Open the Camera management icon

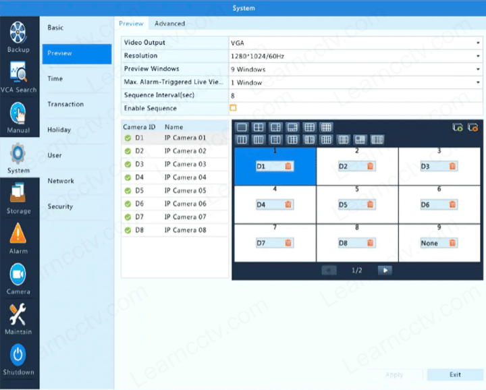(x=18, y=275)
